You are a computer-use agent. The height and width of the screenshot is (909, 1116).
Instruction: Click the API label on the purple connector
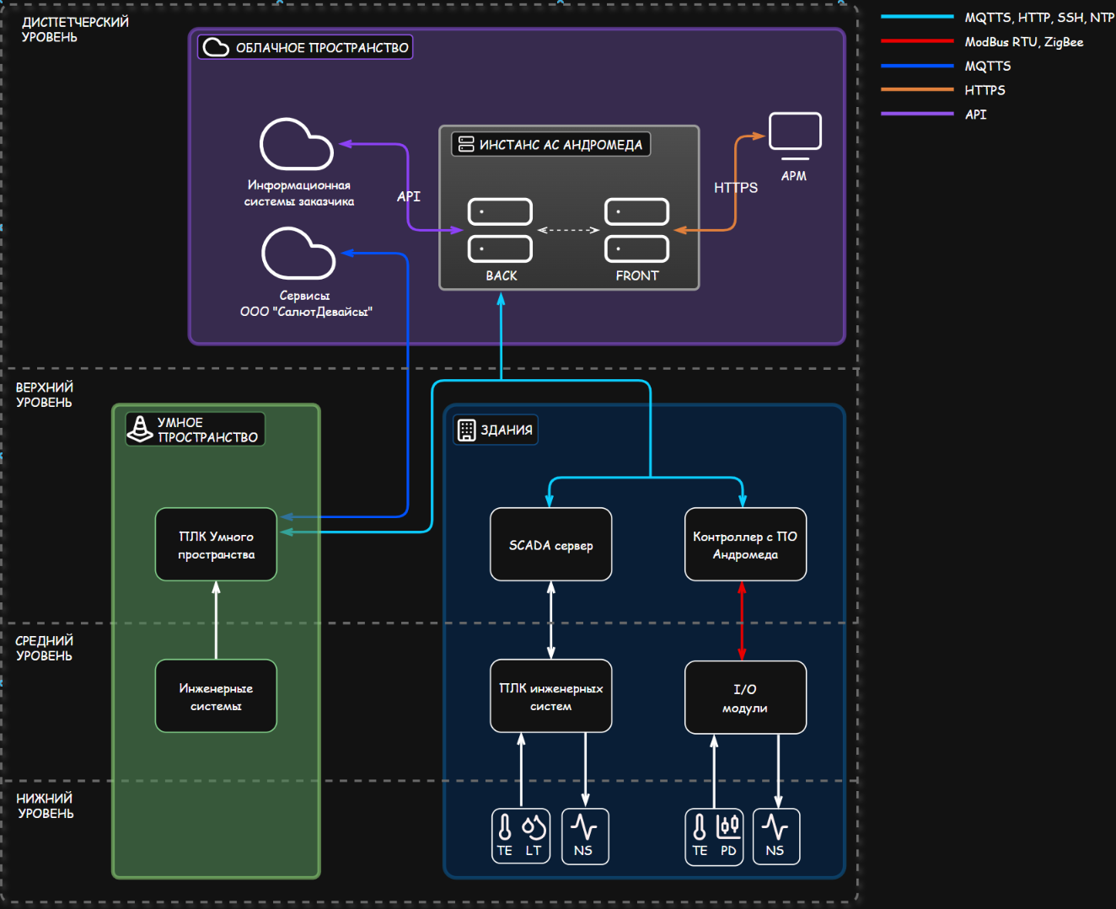[409, 196]
